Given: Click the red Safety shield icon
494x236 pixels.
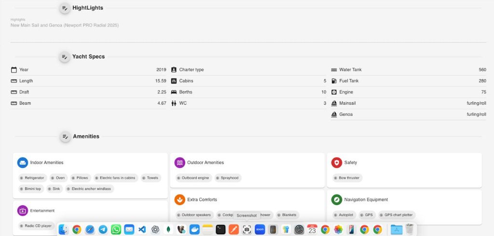Looking at the screenshot, I should [x=337, y=163].
